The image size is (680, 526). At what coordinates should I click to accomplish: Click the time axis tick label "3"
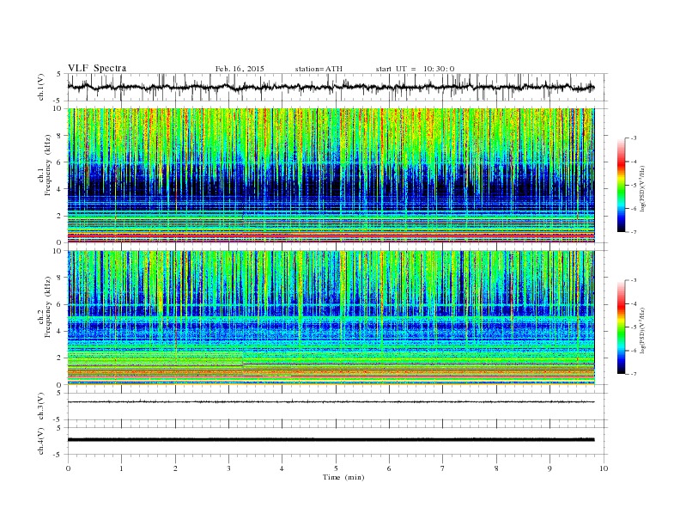[x=228, y=468]
